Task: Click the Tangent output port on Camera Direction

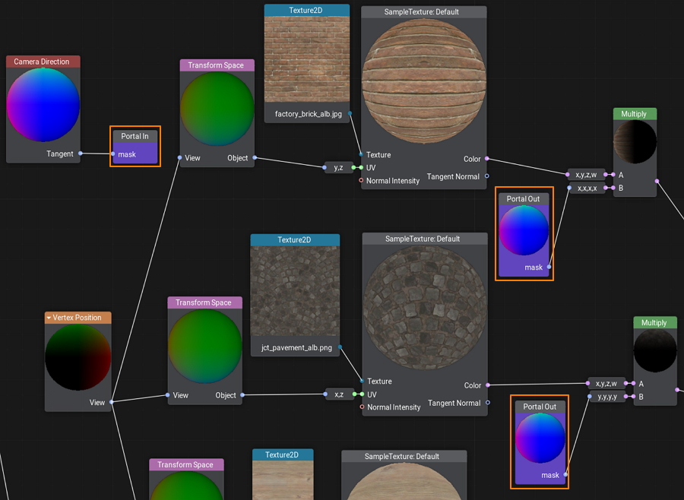Action: [x=81, y=153]
